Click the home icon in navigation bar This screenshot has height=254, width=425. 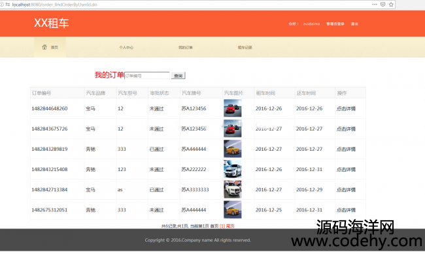[x=44, y=47]
